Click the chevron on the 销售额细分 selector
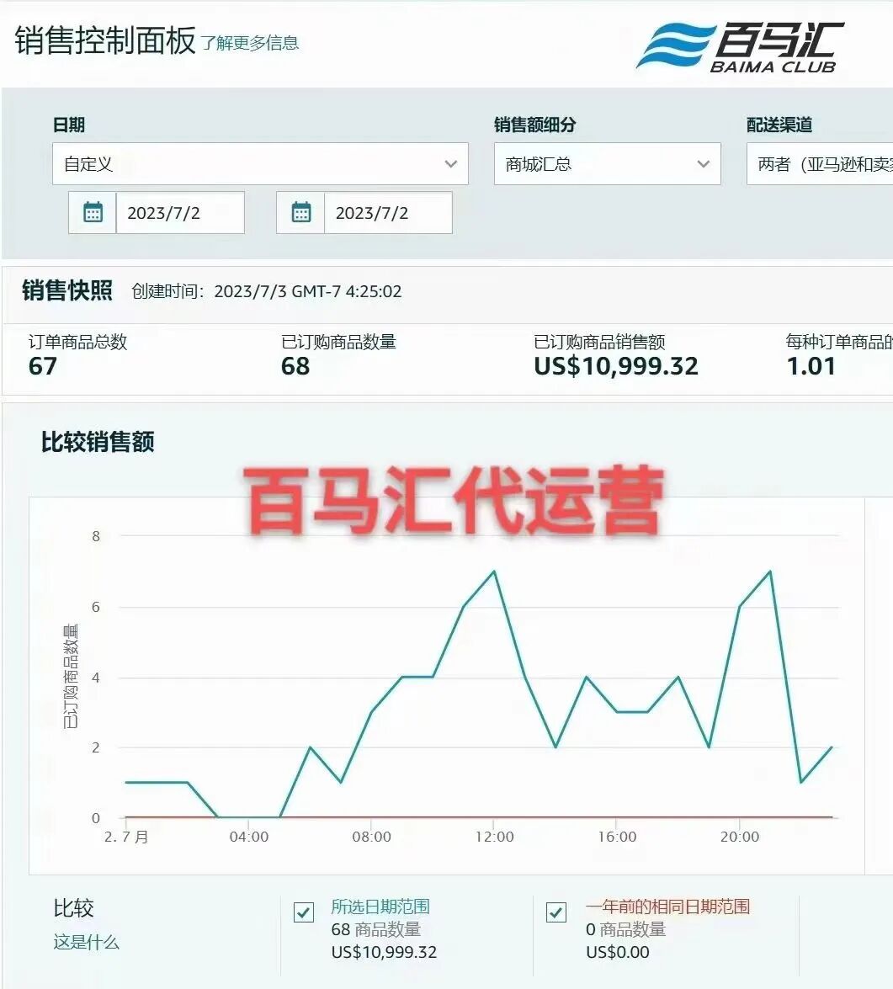Screen dimensions: 893x989 pyautogui.click(x=704, y=164)
